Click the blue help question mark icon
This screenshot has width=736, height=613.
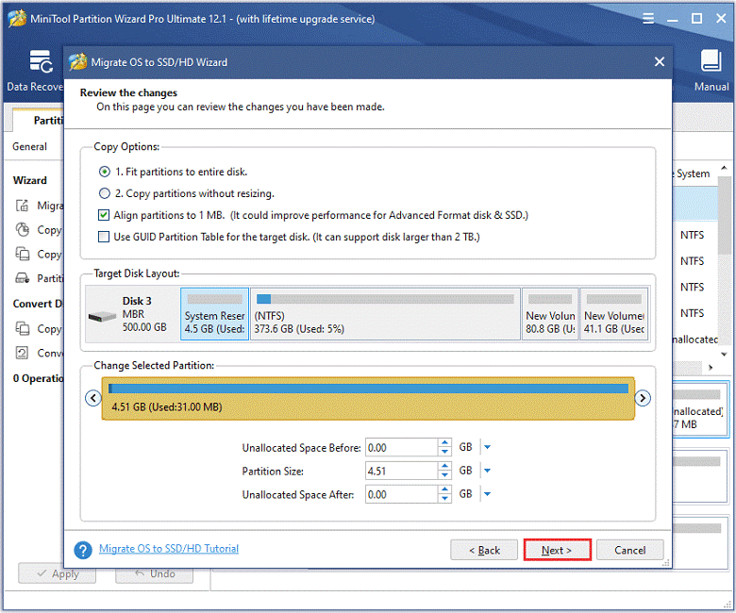[83, 550]
